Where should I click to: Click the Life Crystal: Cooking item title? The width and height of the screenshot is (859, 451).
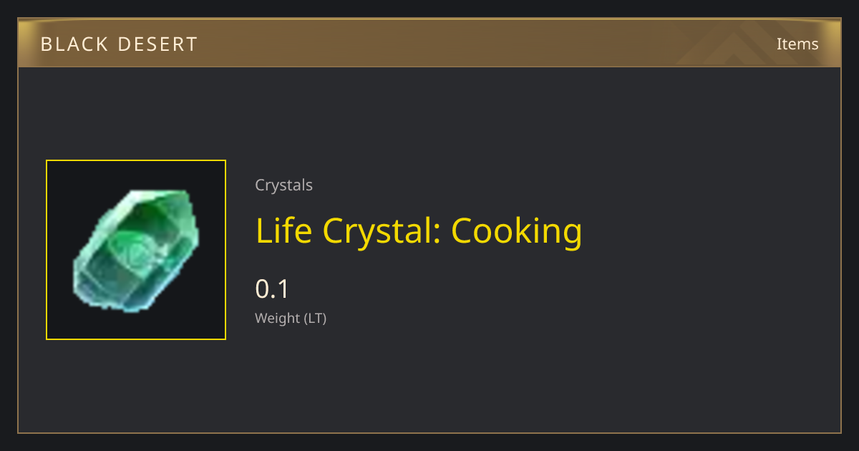pyautogui.click(x=419, y=231)
